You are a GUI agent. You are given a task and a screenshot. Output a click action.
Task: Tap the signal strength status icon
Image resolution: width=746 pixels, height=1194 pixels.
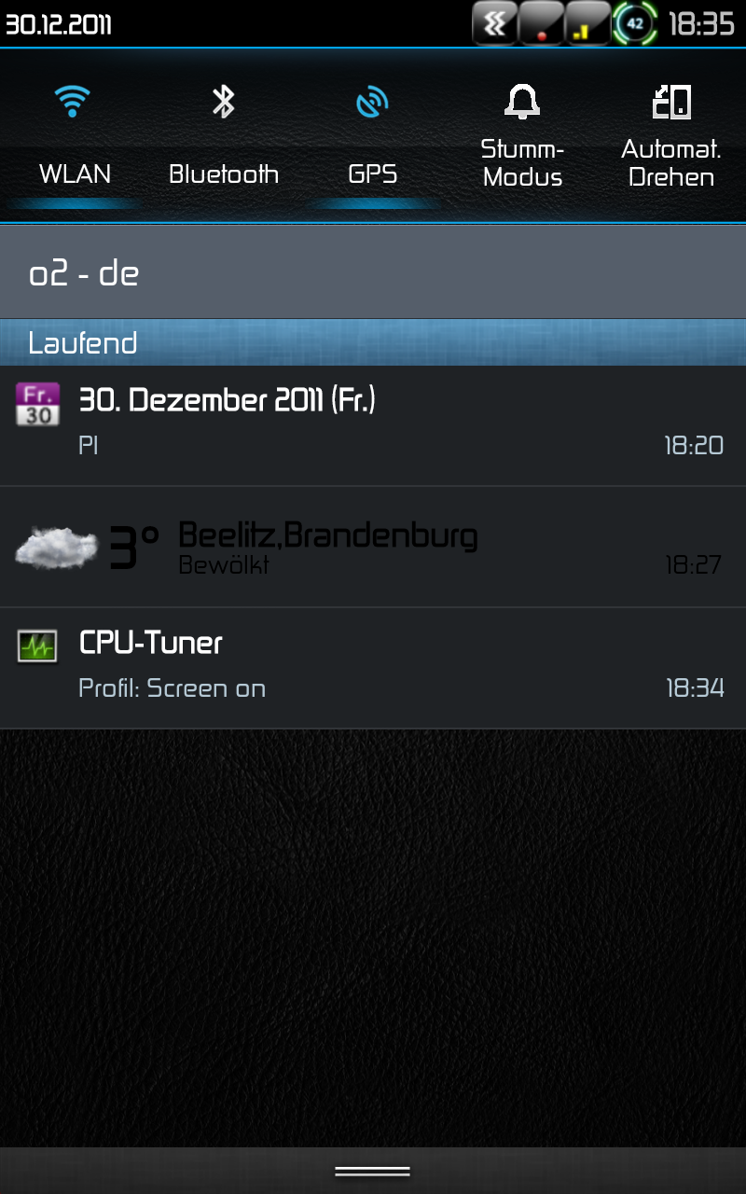[587, 22]
